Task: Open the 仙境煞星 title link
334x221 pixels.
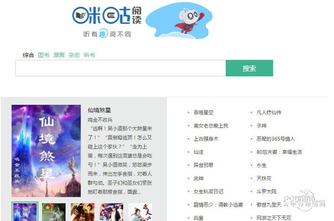Action: pyautogui.click(x=99, y=110)
